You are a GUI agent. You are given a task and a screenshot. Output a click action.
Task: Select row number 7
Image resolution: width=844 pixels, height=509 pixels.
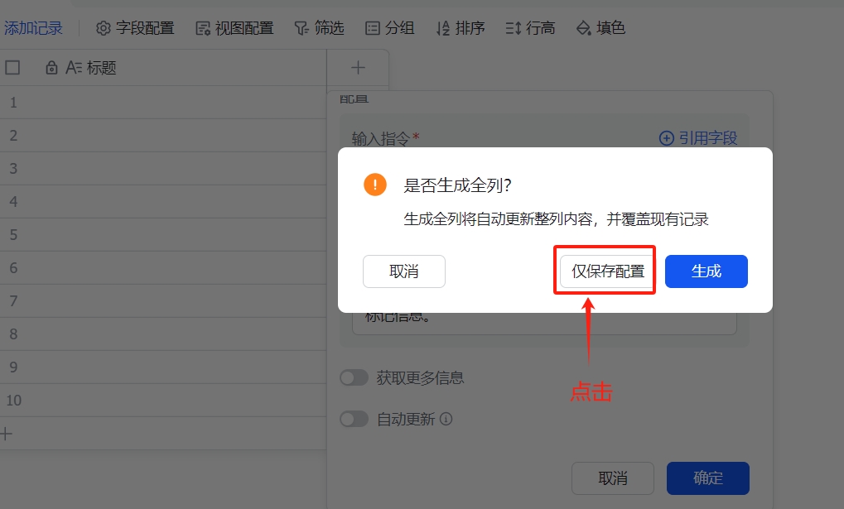[x=13, y=301]
